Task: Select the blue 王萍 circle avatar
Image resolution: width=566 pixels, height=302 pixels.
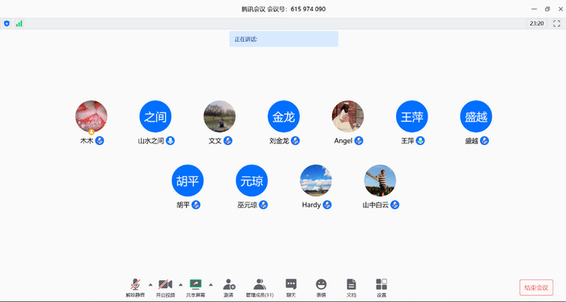Action: [412, 116]
